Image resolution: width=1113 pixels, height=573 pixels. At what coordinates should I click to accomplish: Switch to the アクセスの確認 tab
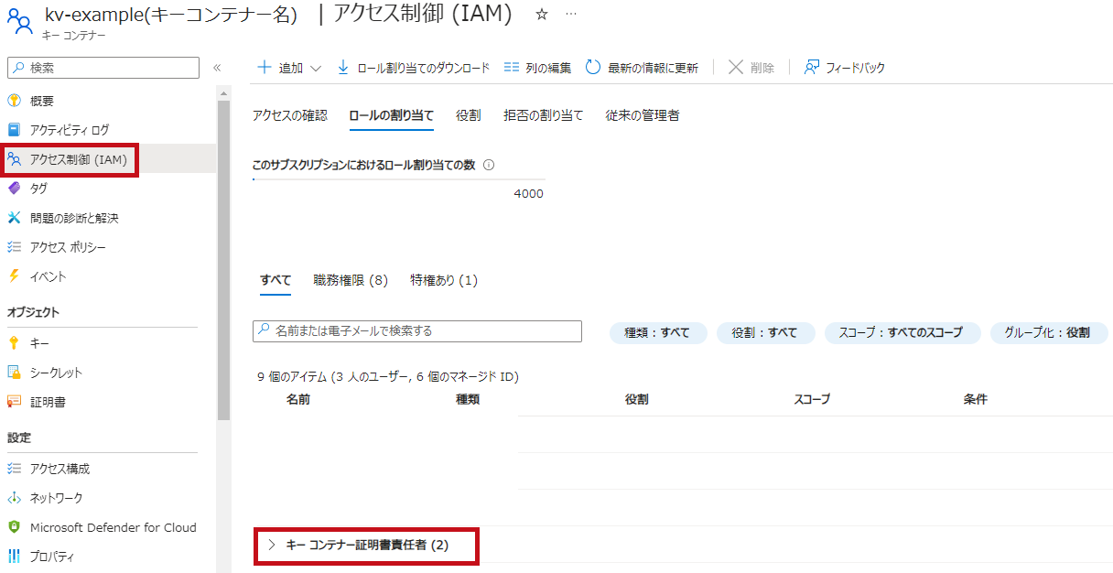289,115
